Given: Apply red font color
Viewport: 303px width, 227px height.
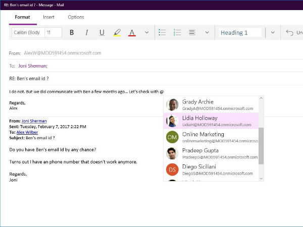Looking at the screenshot, I should coord(132,33).
